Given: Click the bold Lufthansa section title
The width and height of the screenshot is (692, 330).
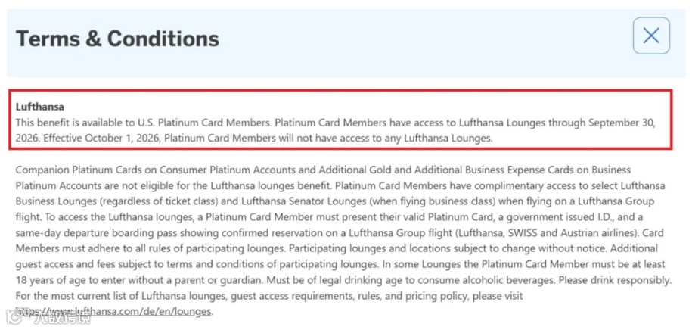Looking at the screenshot, I should [x=39, y=107].
